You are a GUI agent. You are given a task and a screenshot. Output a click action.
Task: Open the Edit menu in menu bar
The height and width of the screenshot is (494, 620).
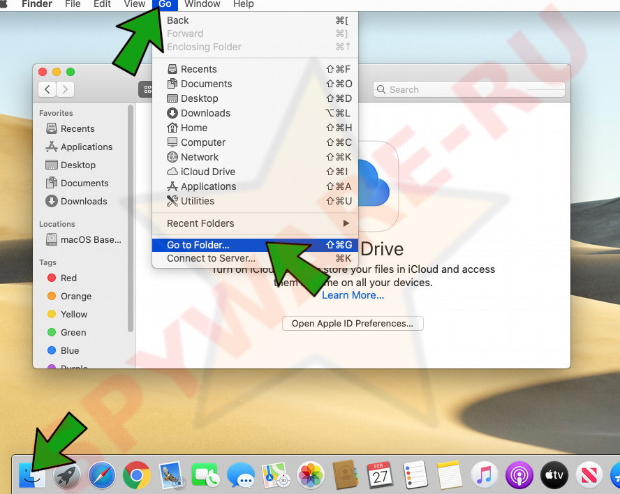pos(102,4)
